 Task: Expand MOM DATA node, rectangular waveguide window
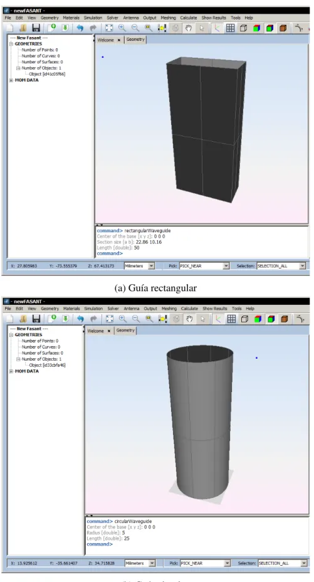pyautogui.click(x=11, y=80)
